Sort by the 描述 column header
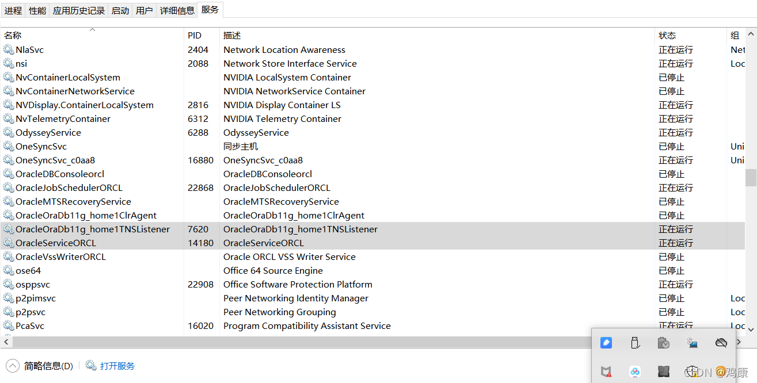 pyautogui.click(x=438, y=35)
